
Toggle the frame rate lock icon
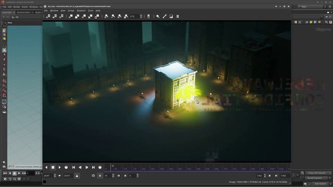[x=77, y=176]
